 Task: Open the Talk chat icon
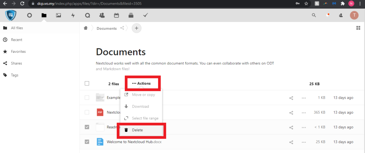click(87, 15)
